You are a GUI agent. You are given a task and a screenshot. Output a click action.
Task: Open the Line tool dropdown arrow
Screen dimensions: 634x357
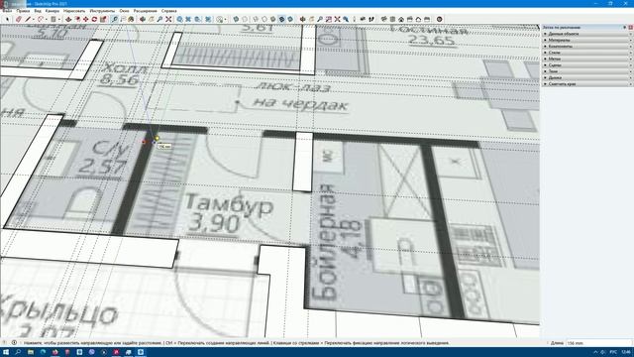pos(34,19)
